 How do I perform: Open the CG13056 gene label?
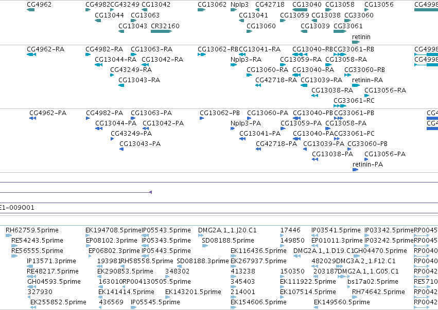click(379, 5)
